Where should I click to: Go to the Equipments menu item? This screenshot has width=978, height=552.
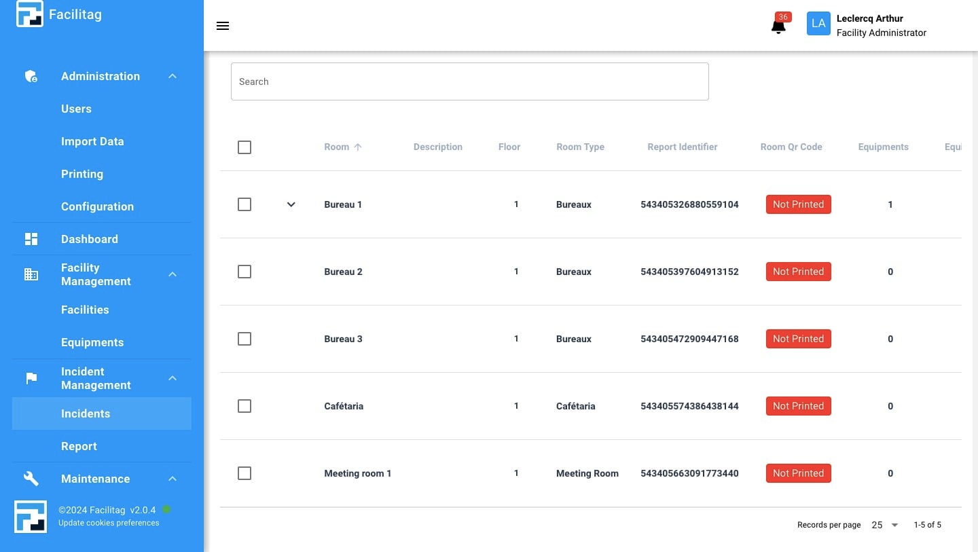(x=92, y=342)
